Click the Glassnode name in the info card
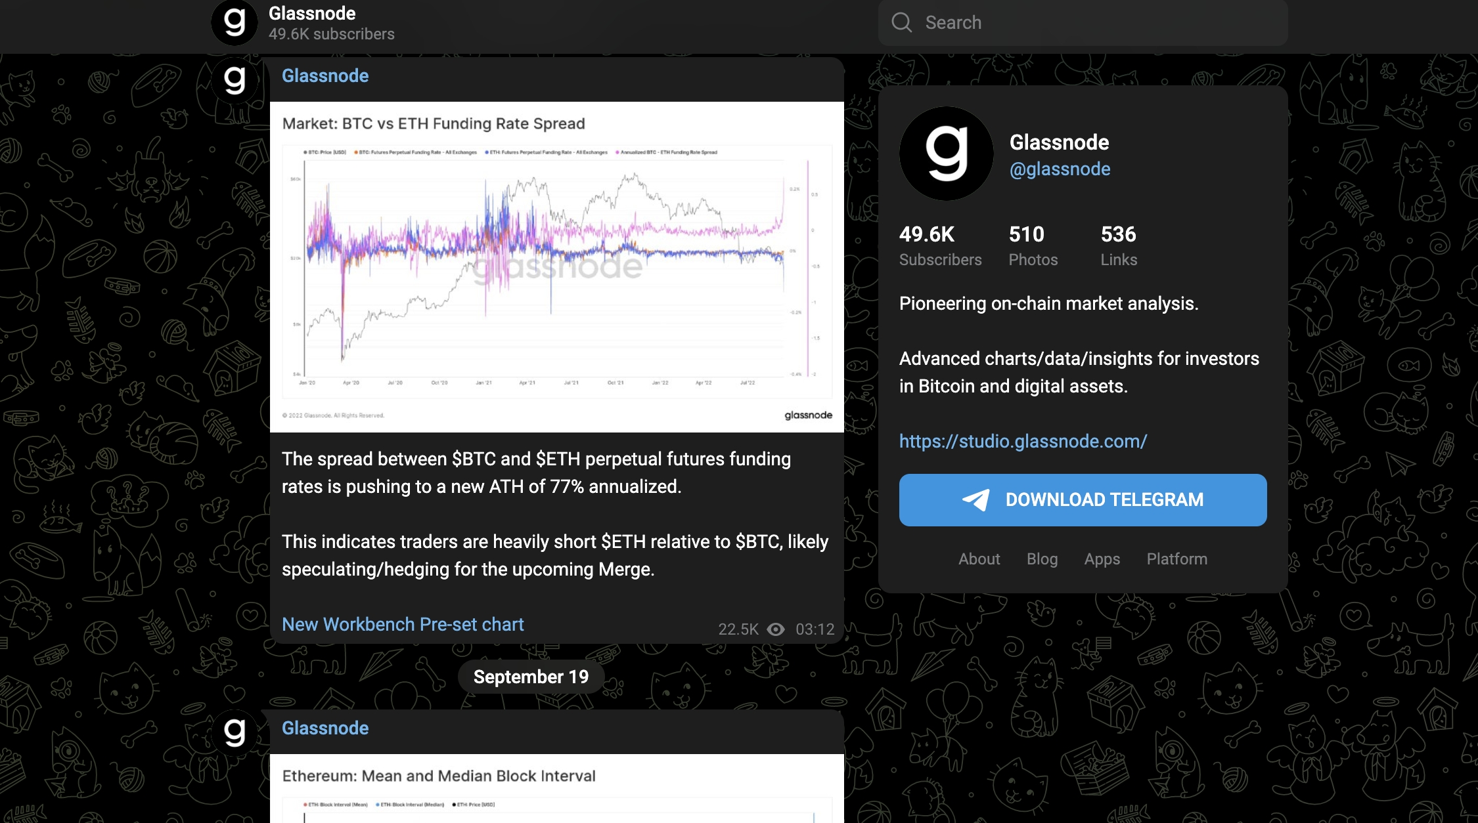 tap(1059, 142)
